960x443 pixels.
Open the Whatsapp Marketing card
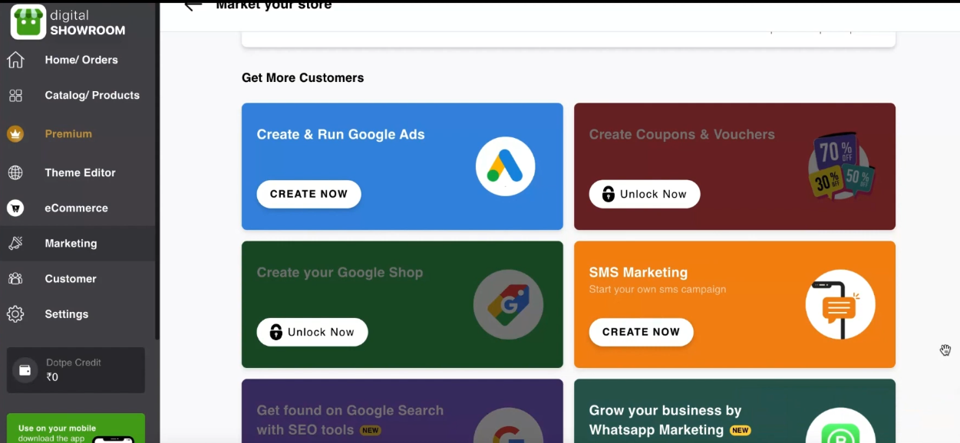pyautogui.click(x=734, y=414)
